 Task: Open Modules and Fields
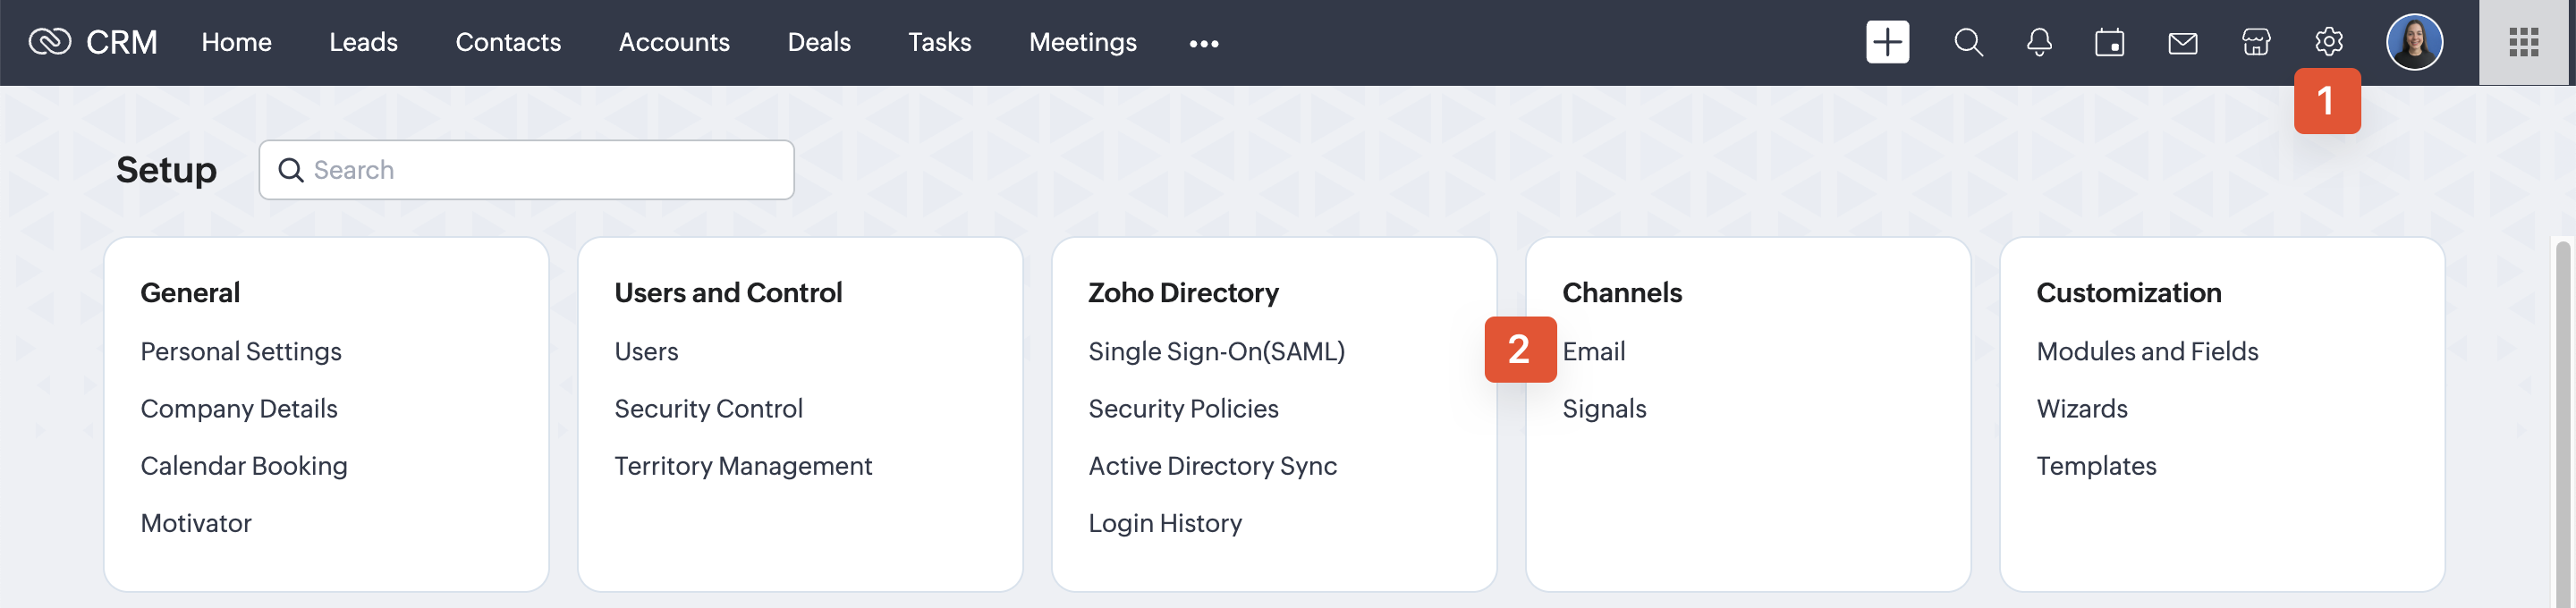click(x=2147, y=351)
